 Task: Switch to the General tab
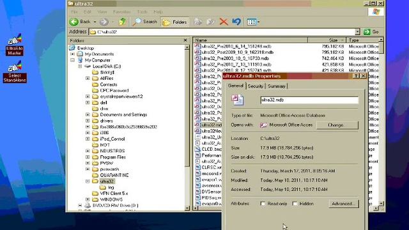click(x=236, y=86)
